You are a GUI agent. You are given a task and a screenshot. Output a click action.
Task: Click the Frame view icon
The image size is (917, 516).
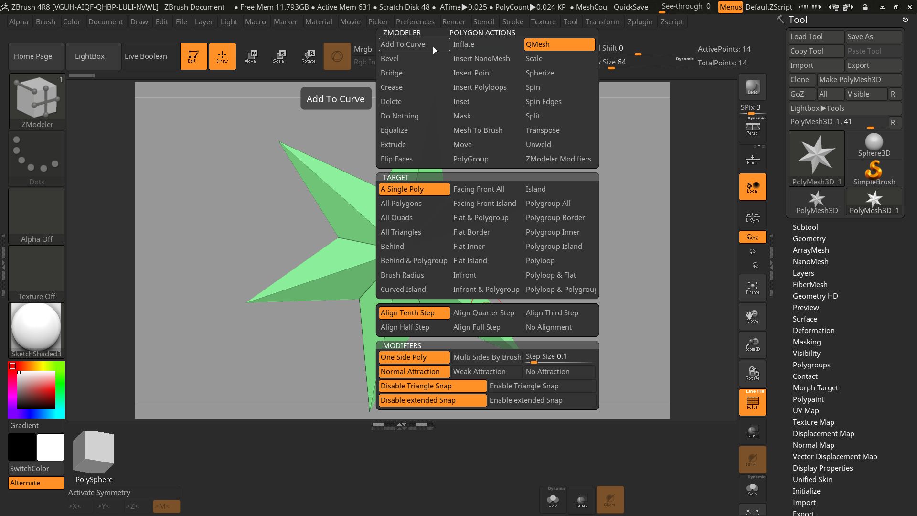[x=752, y=288]
